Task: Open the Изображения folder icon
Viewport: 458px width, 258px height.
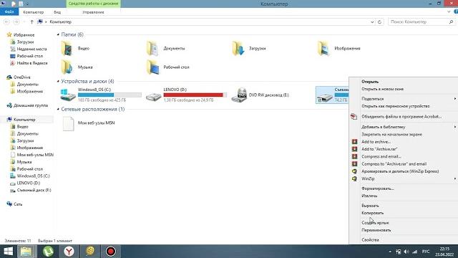Action: (323, 48)
